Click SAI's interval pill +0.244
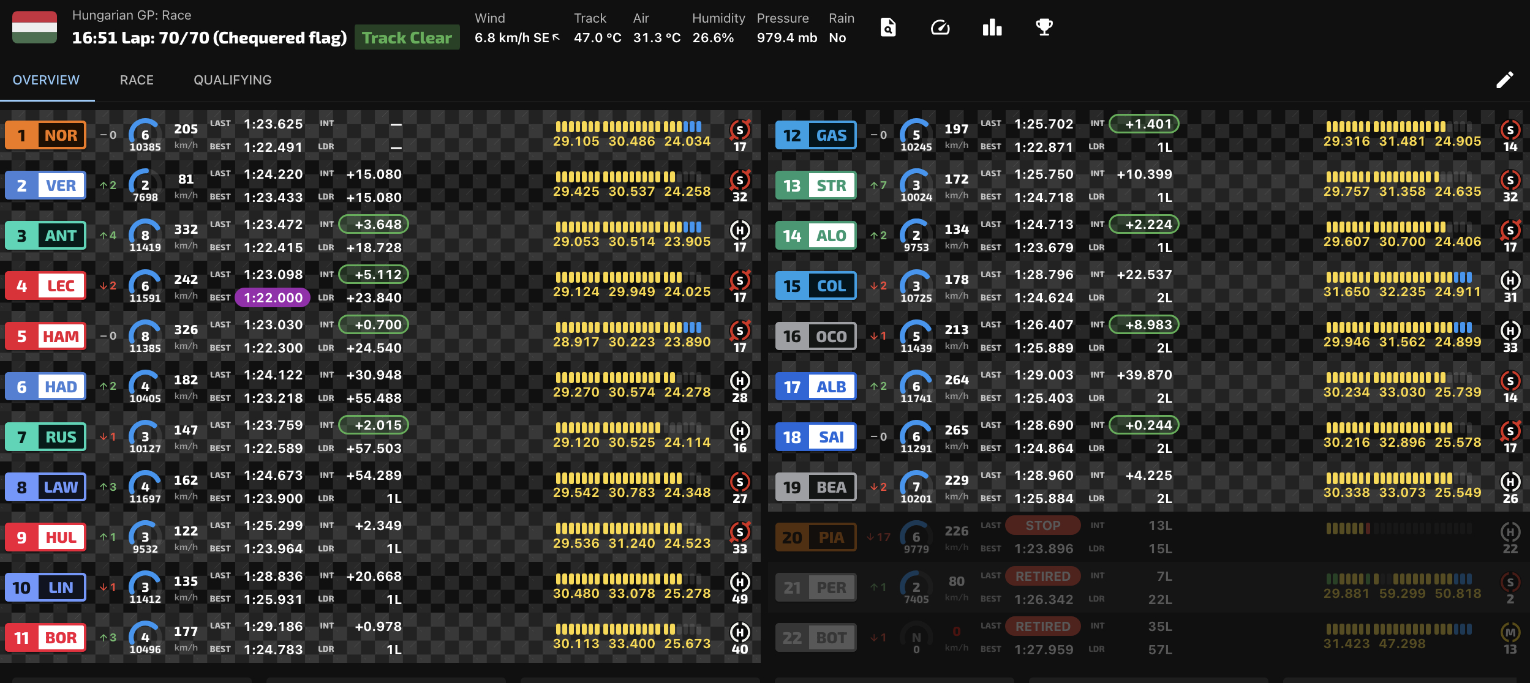Viewport: 1530px width, 683px height. 1144,425
